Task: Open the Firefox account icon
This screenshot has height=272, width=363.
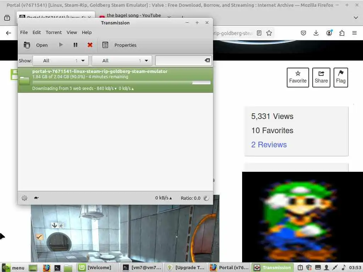Action: [x=329, y=33]
